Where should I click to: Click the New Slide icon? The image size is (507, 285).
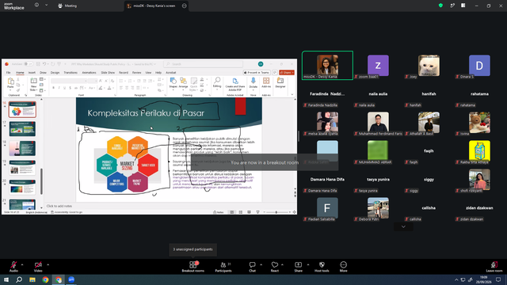tap(33, 81)
